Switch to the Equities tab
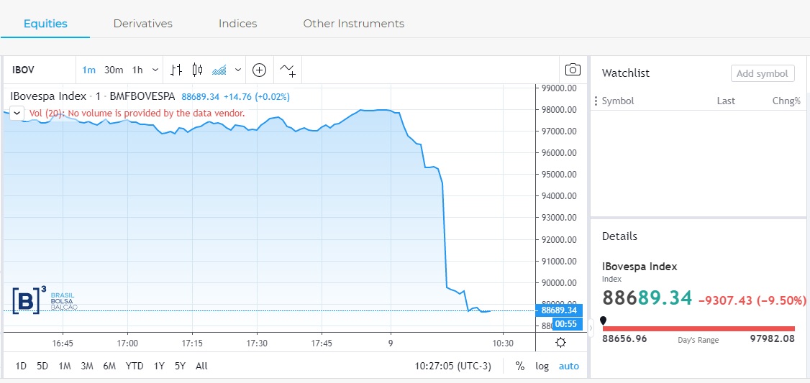Image resolution: width=810 pixels, height=383 pixels. click(x=45, y=24)
